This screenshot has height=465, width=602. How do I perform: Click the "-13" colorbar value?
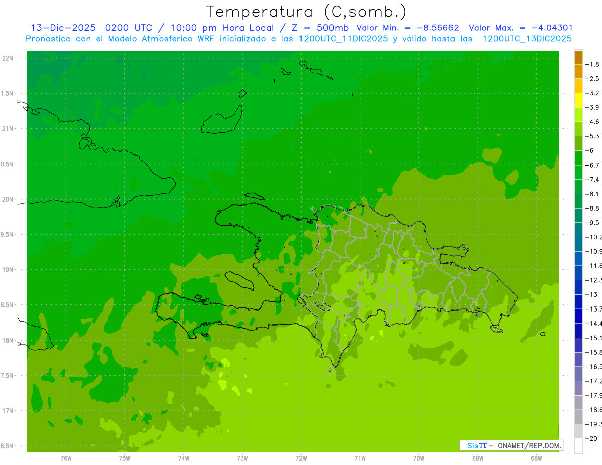pos(591,294)
